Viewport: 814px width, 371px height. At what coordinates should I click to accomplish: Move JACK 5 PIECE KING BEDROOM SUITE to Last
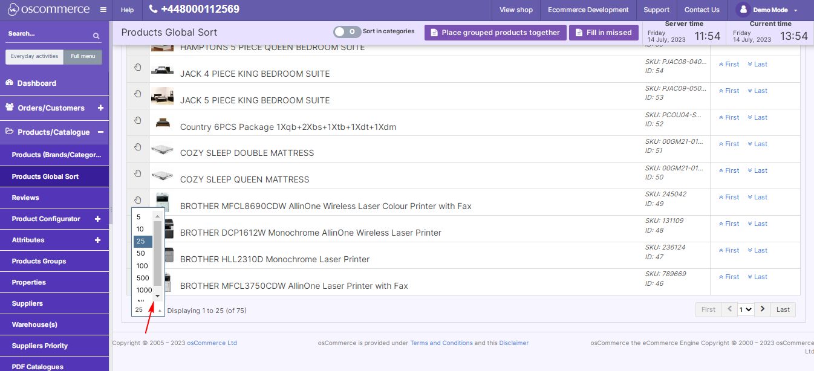[x=757, y=91]
